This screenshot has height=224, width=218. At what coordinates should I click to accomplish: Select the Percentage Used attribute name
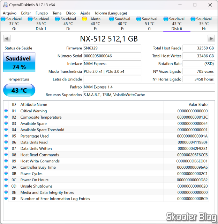[x=35, y=136]
